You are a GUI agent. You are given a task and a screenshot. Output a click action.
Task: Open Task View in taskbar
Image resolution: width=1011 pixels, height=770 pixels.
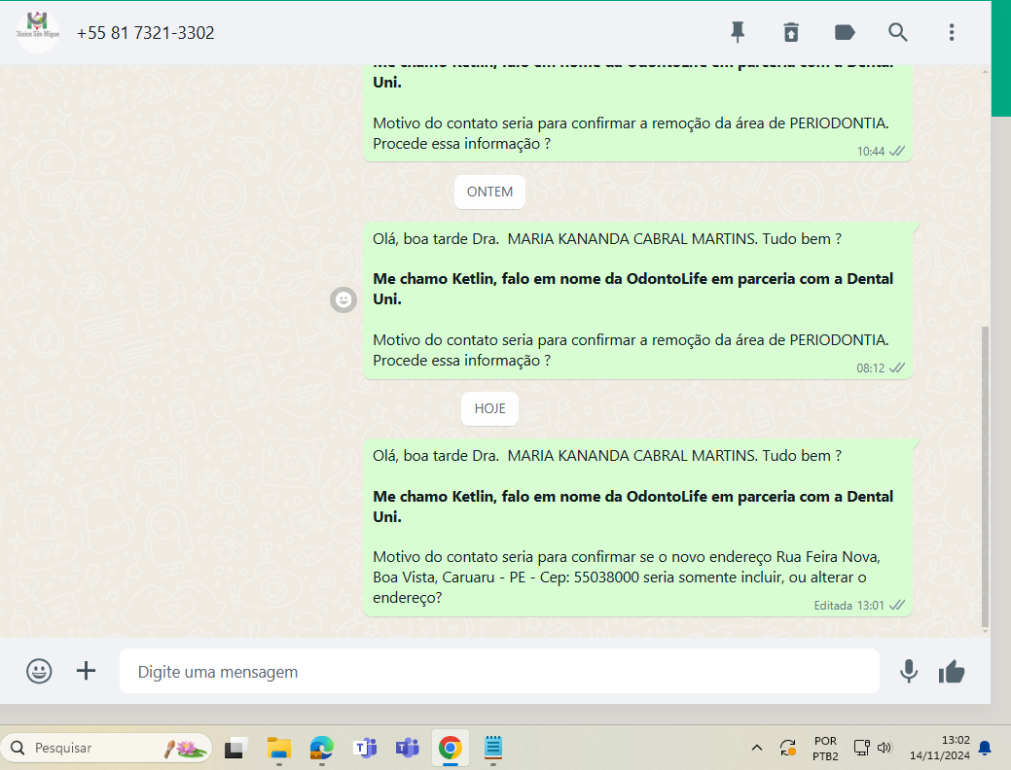pyautogui.click(x=236, y=748)
